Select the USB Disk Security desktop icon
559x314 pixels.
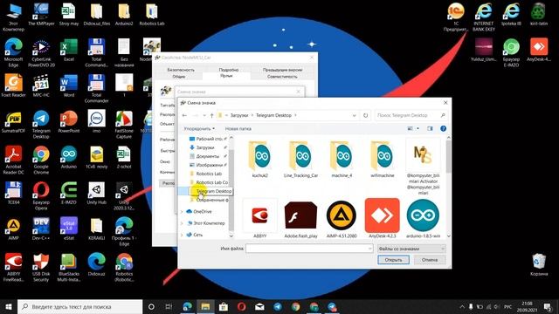[x=41, y=268]
